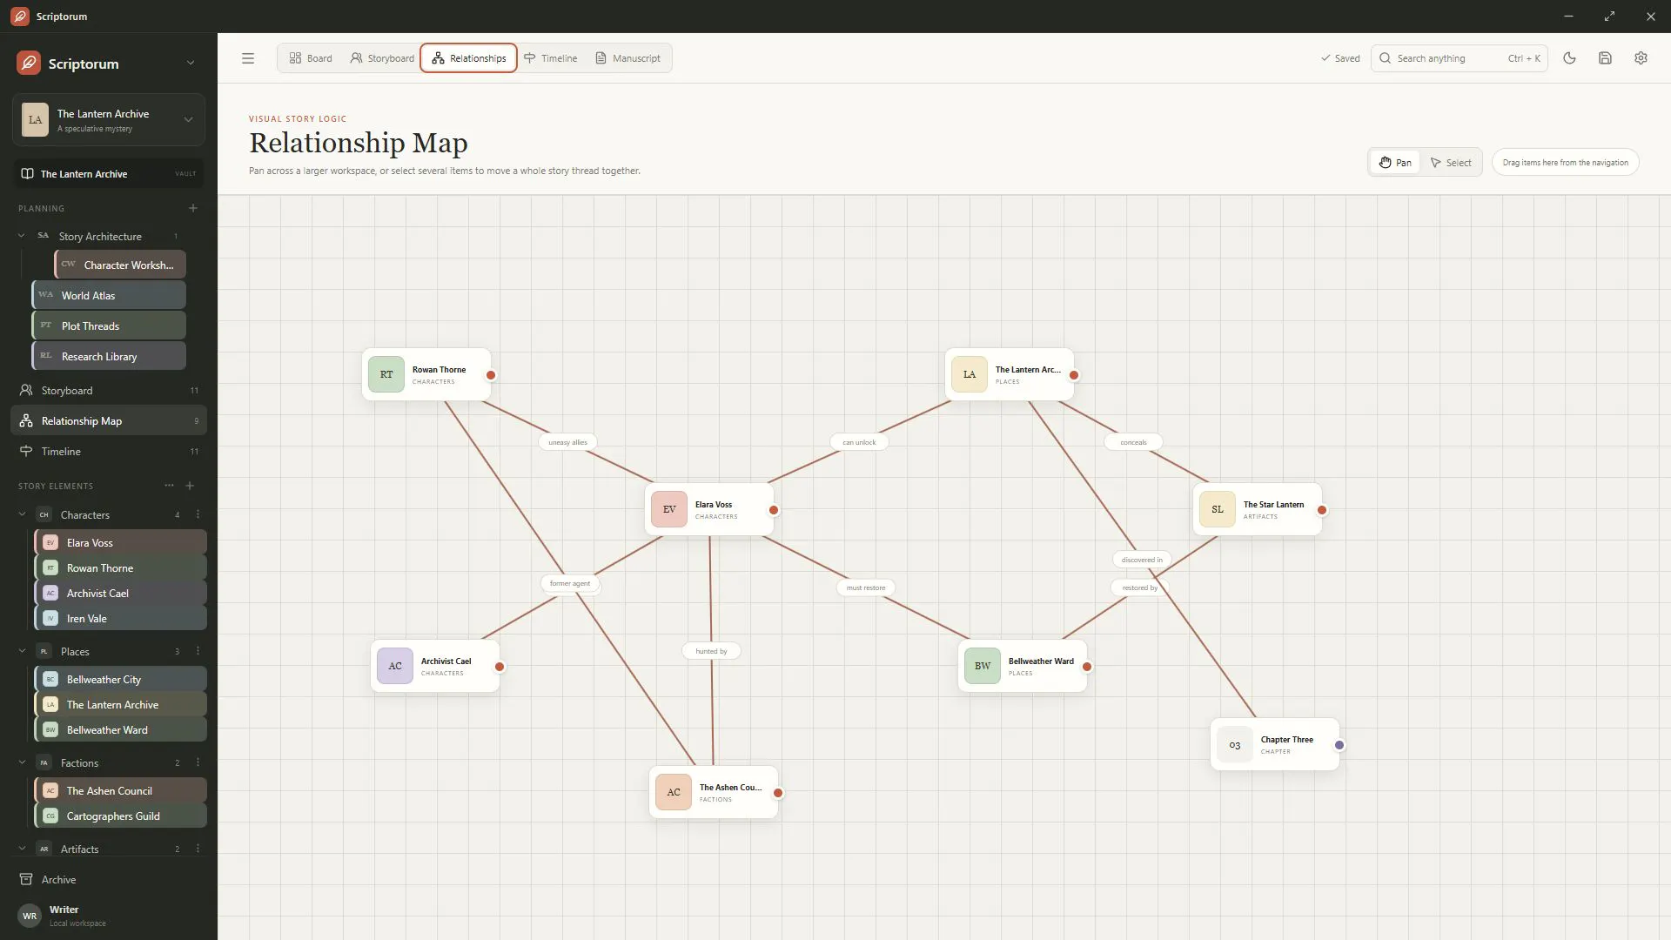Screen dimensions: 1671x940
Task: Click the 'conceals' relationship label
Action: tap(1133, 442)
